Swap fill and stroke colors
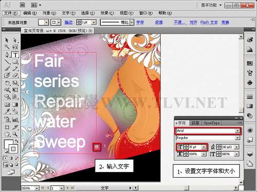 coord(16,141)
